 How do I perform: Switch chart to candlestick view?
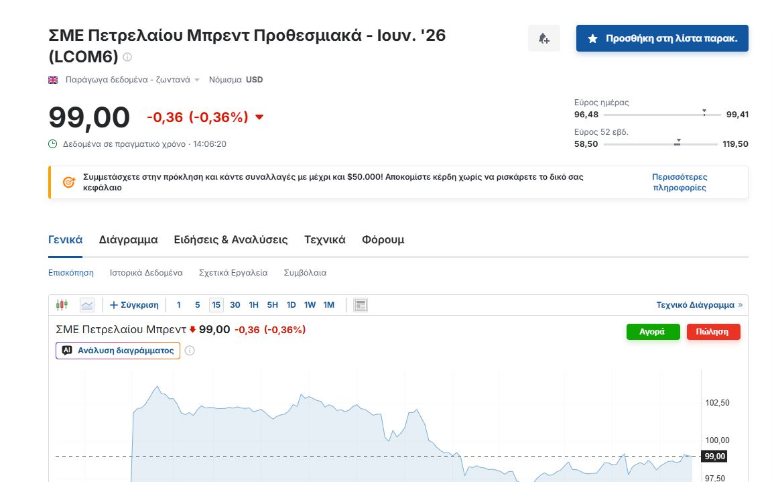click(x=62, y=305)
